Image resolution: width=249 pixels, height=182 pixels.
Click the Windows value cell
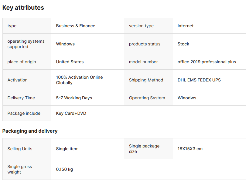click(x=65, y=44)
